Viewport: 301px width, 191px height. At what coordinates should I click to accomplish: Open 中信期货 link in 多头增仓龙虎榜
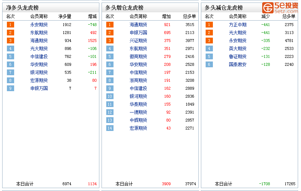(138, 72)
